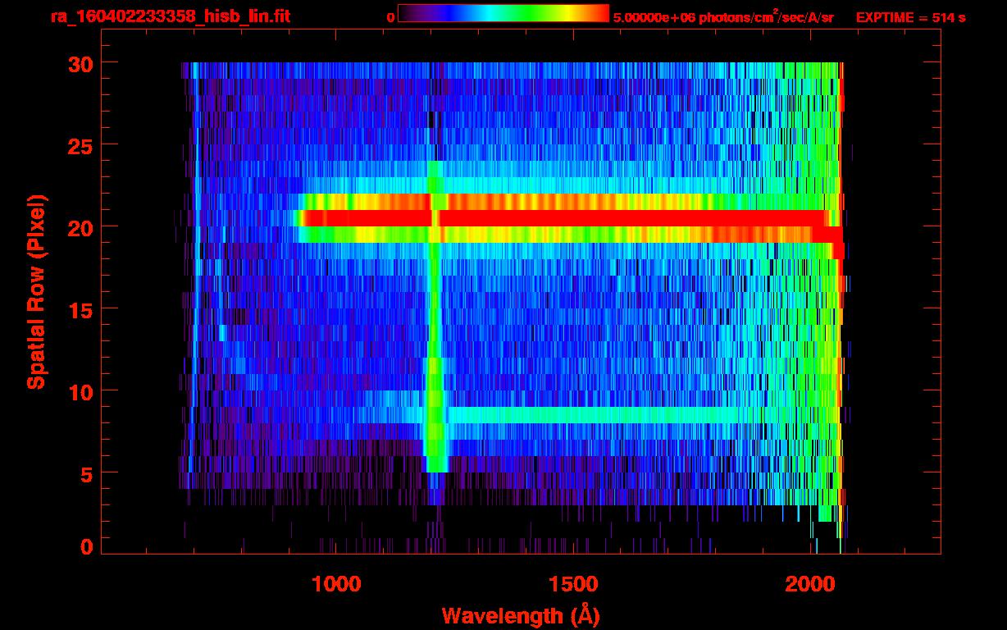1007x630 pixels.
Task: Click the rainbow color scale bar
Action: pos(503,13)
